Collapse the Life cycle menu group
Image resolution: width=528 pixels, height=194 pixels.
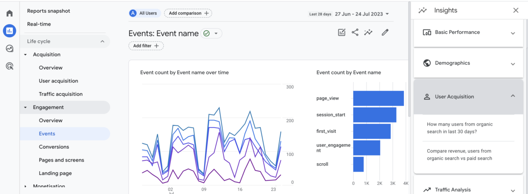[65, 41]
